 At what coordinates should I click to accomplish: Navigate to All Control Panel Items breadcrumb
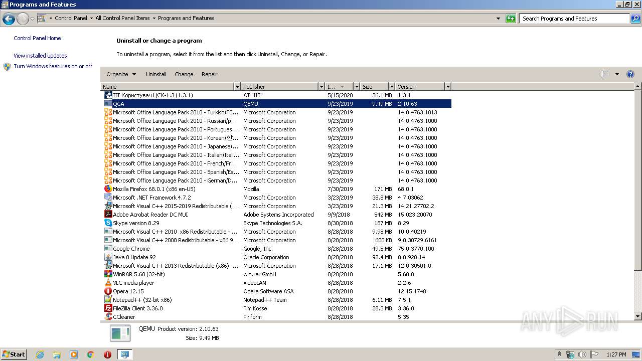click(122, 18)
